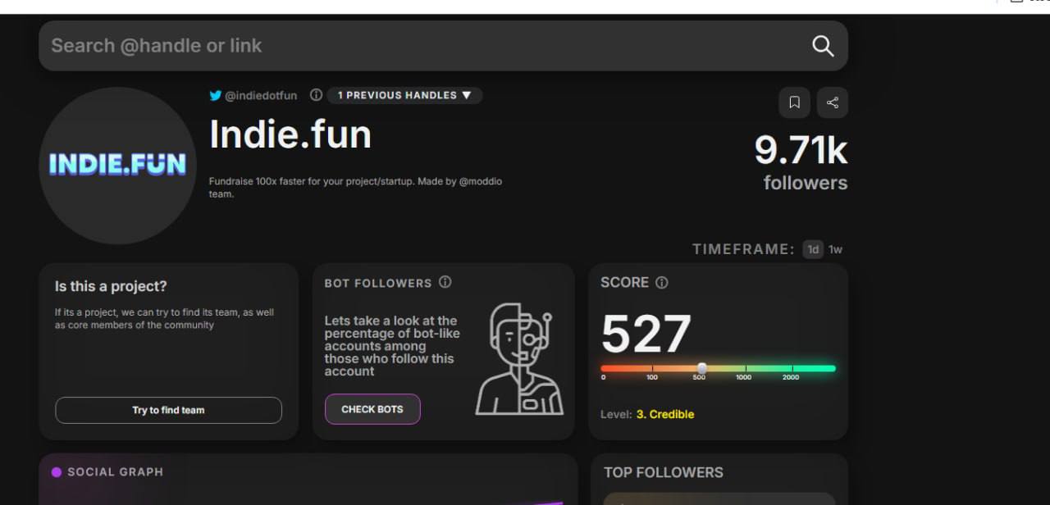1050x505 pixels.
Task: Click the Indie.fun profile avatar
Action: click(x=117, y=166)
